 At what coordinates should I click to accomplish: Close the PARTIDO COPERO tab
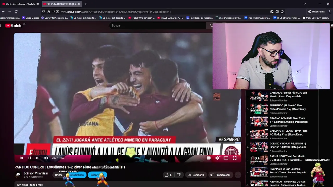click(x=79, y=4)
